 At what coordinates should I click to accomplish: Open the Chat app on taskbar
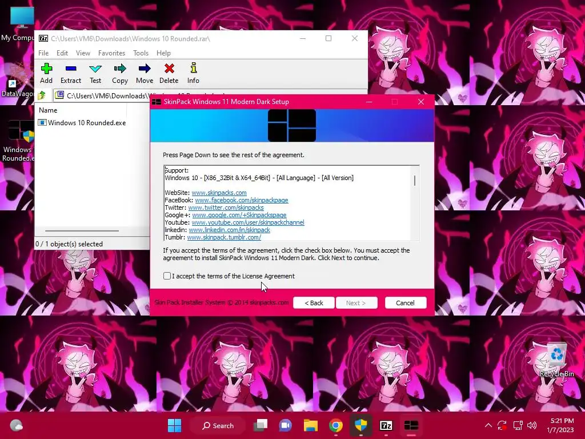pos(286,425)
